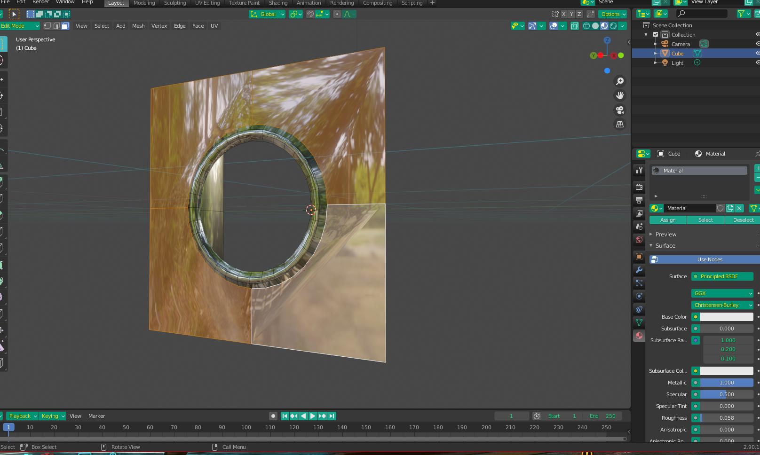Open the Object properties tab
The image size is (760, 455).
639,257
